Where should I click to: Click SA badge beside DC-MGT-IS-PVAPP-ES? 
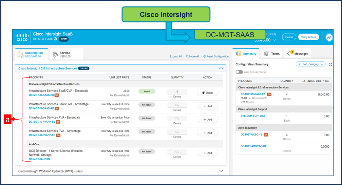[58, 122]
